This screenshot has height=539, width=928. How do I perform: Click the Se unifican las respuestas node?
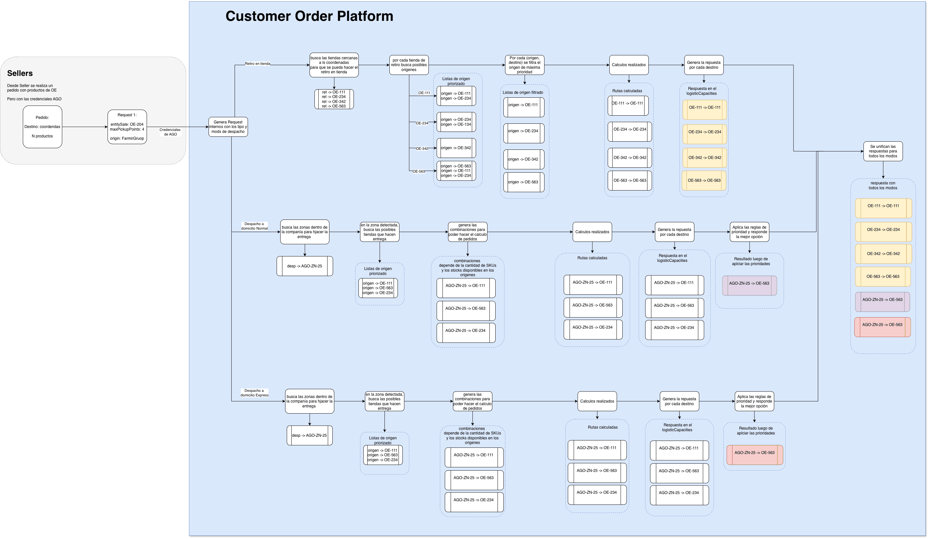click(883, 151)
